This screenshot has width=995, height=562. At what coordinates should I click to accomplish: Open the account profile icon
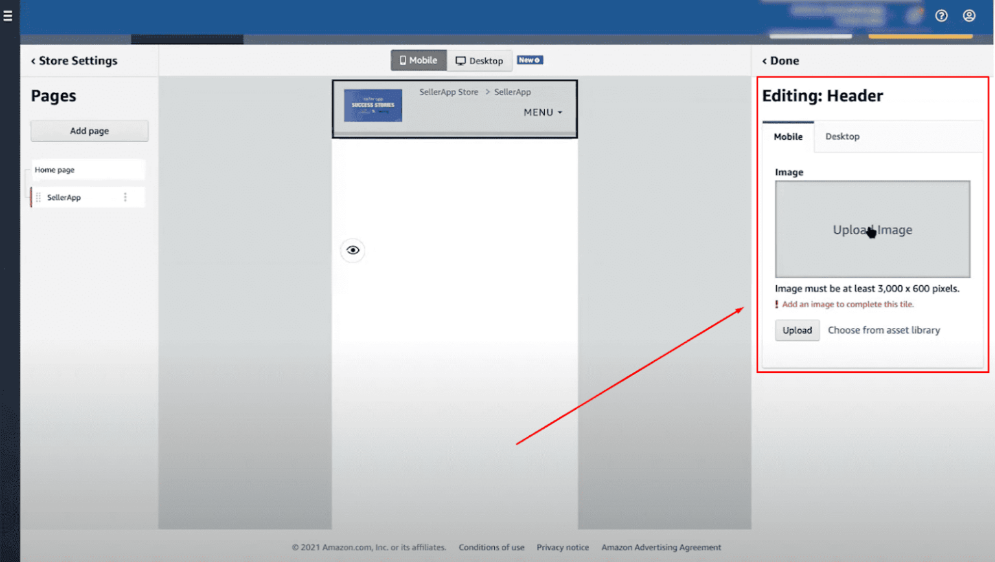968,16
